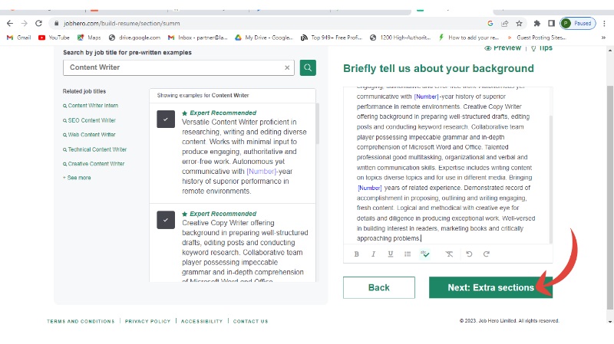Click the green job title search button

[x=308, y=67]
